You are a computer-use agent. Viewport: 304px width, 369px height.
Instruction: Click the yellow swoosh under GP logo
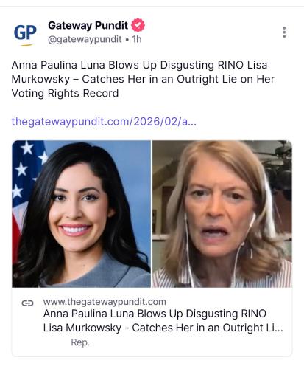click(x=26, y=45)
